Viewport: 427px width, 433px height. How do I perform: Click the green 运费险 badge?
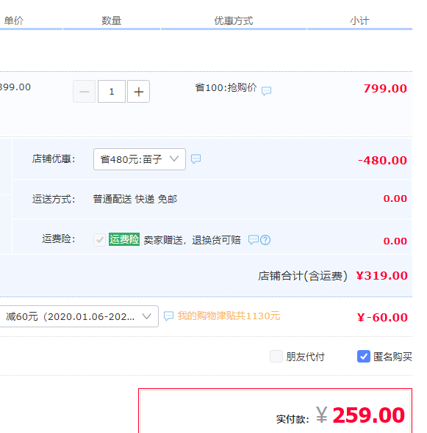click(124, 239)
